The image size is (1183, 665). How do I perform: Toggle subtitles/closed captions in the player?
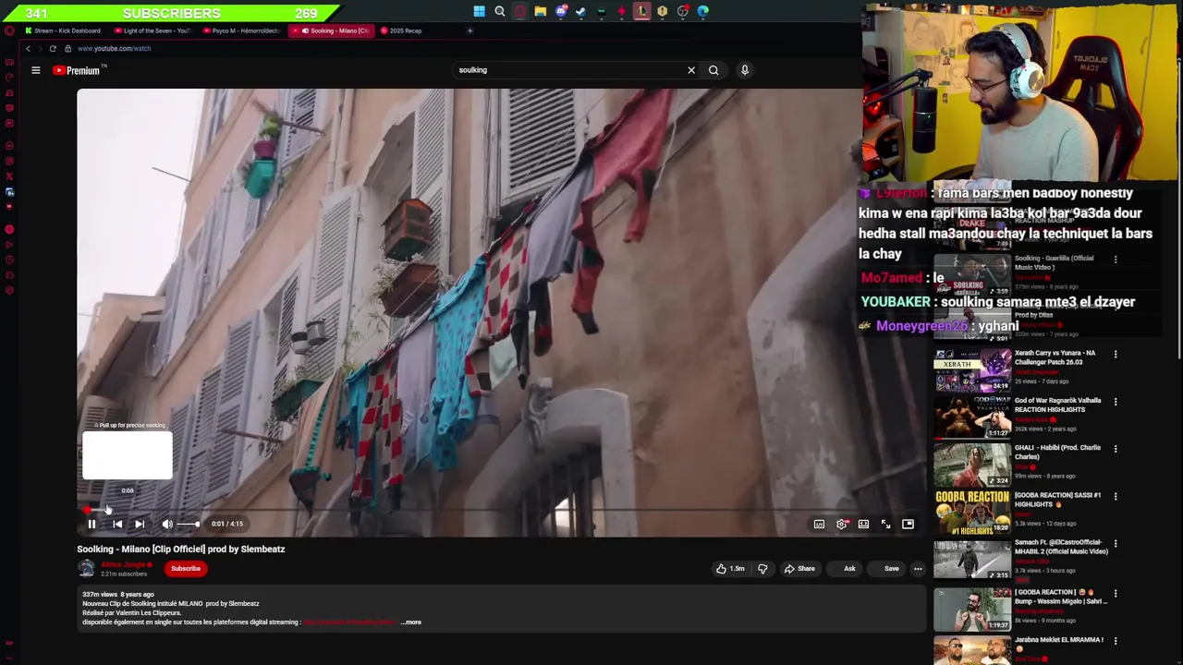(819, 524)
